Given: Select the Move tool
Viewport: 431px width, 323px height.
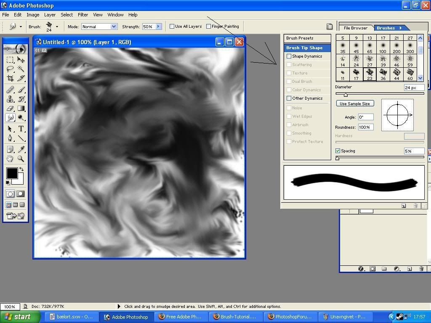Looking at the screenshot, I should 21,60.
